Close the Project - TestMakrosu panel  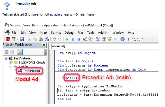click(x=44, y=45)
